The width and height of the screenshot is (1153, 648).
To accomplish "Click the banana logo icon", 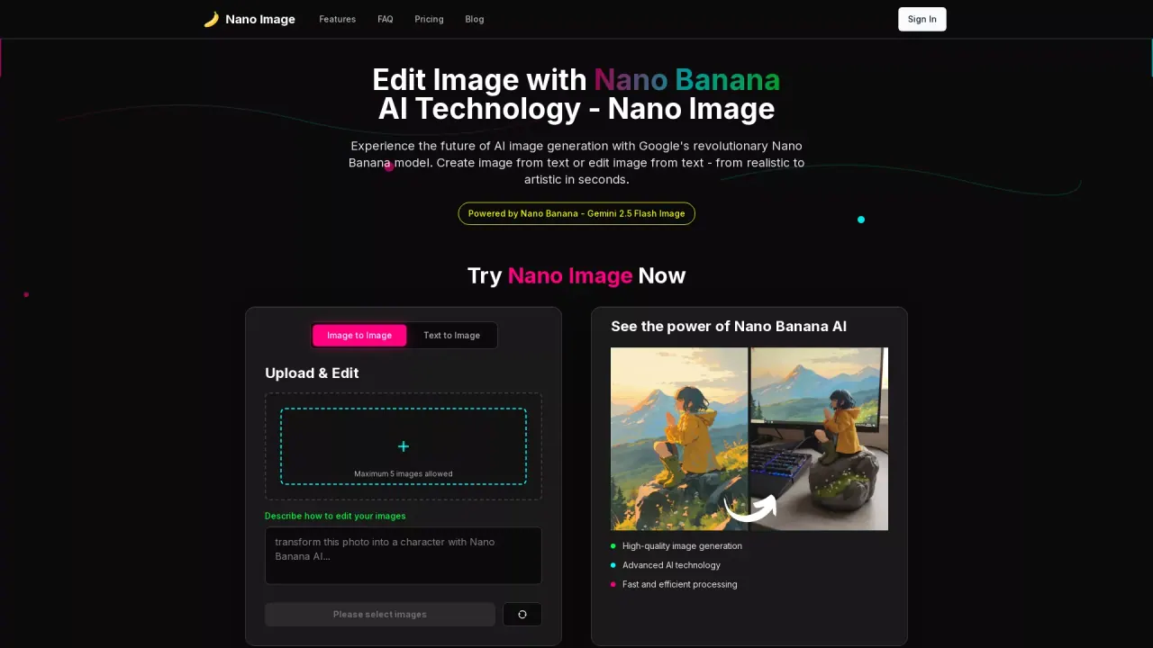I will pos(212,19).
